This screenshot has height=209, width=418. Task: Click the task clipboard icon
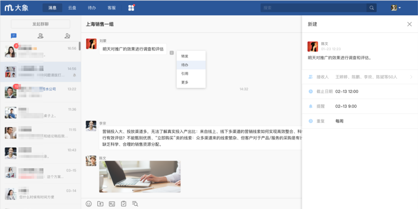click(123, 204)
